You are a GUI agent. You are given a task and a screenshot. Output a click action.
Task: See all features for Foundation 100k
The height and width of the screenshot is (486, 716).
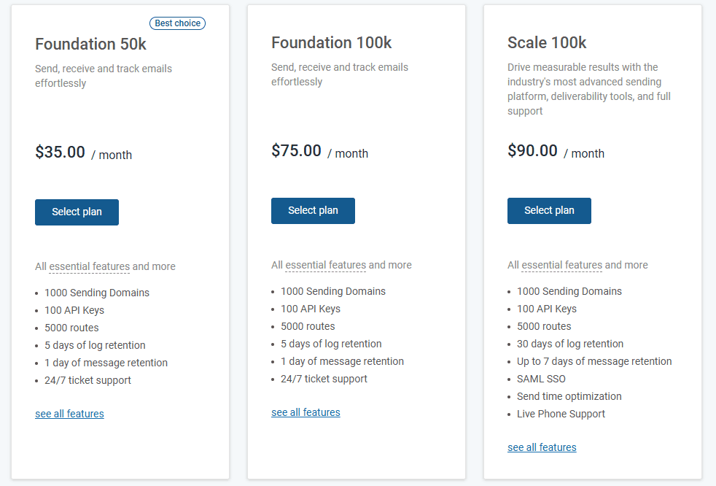306,412
